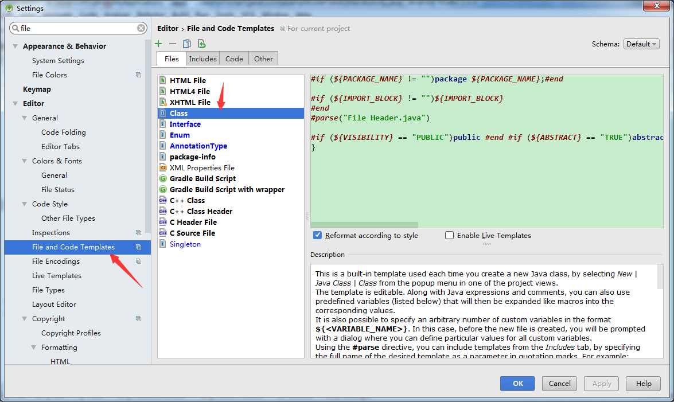Click the Singleton template icon
The height and width of the screenshot is (402, 674).
click(x=163, y=244)
